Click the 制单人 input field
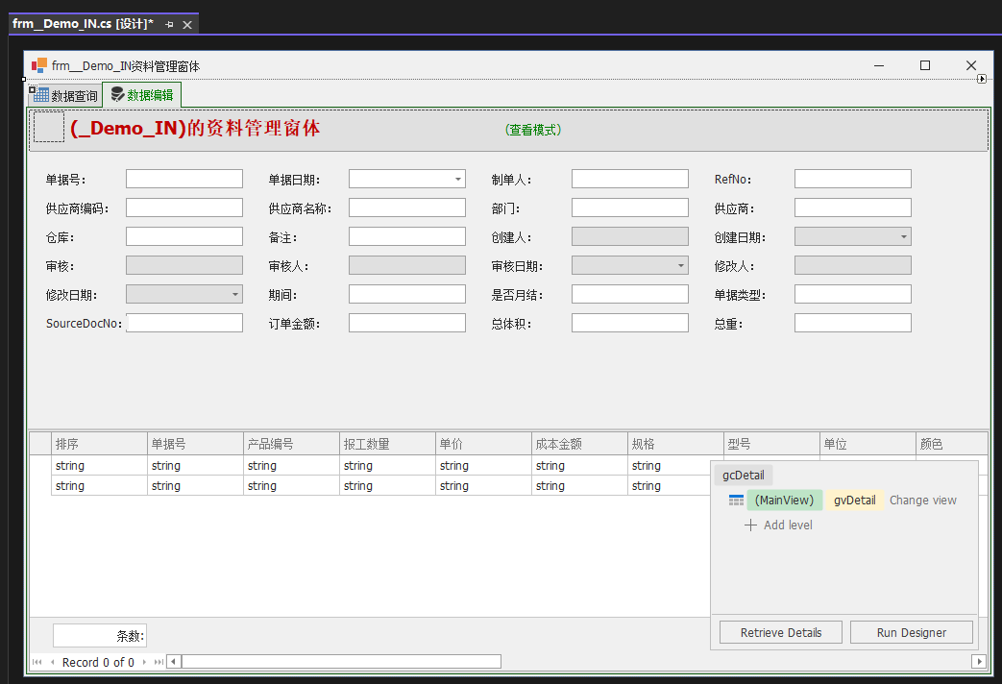1002x684 pixels. (x=630, y=179)
